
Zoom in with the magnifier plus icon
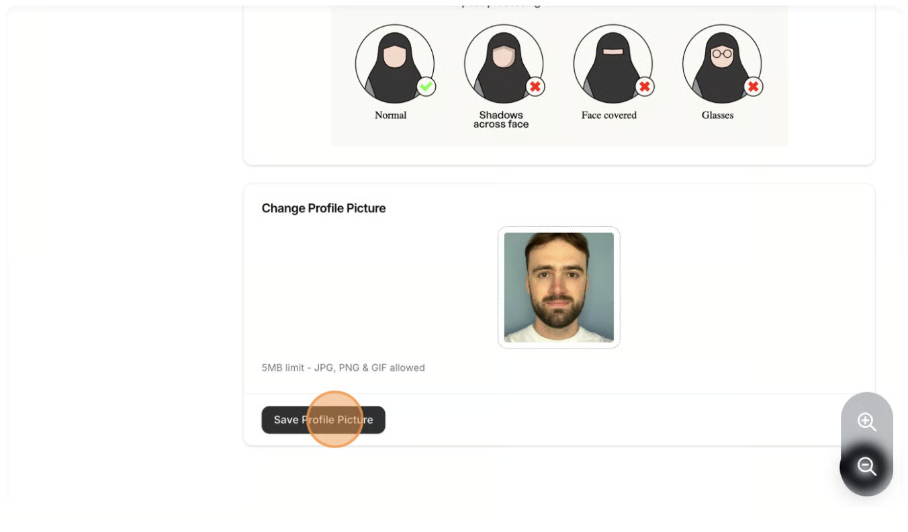(866, 422)
